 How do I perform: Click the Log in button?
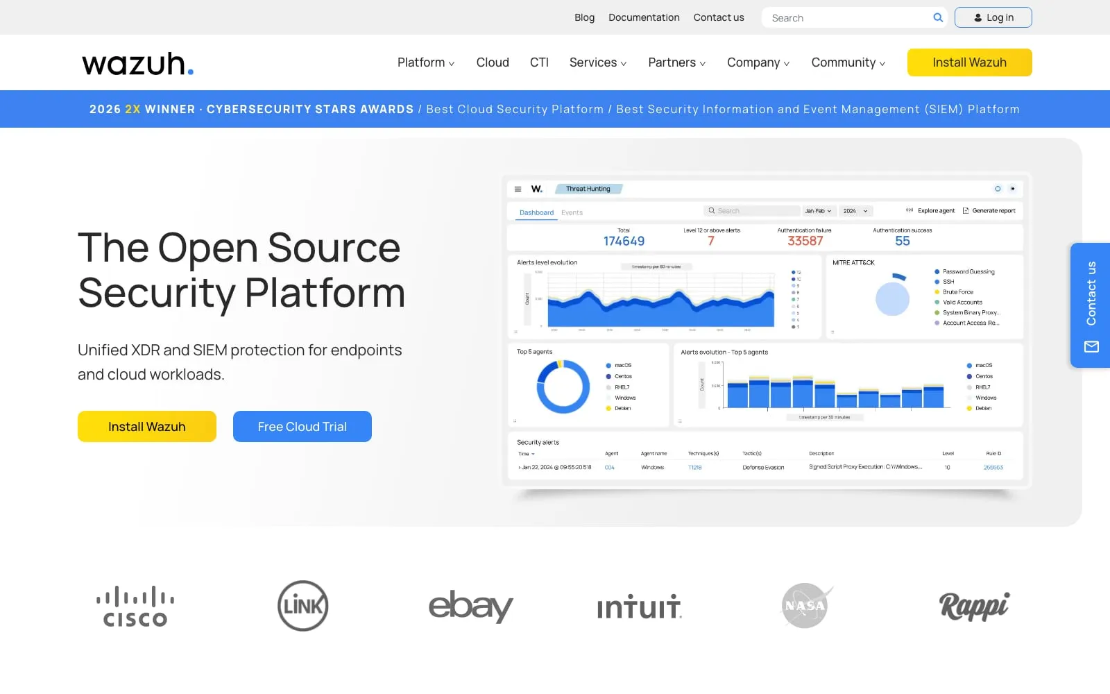pos(993,17)
